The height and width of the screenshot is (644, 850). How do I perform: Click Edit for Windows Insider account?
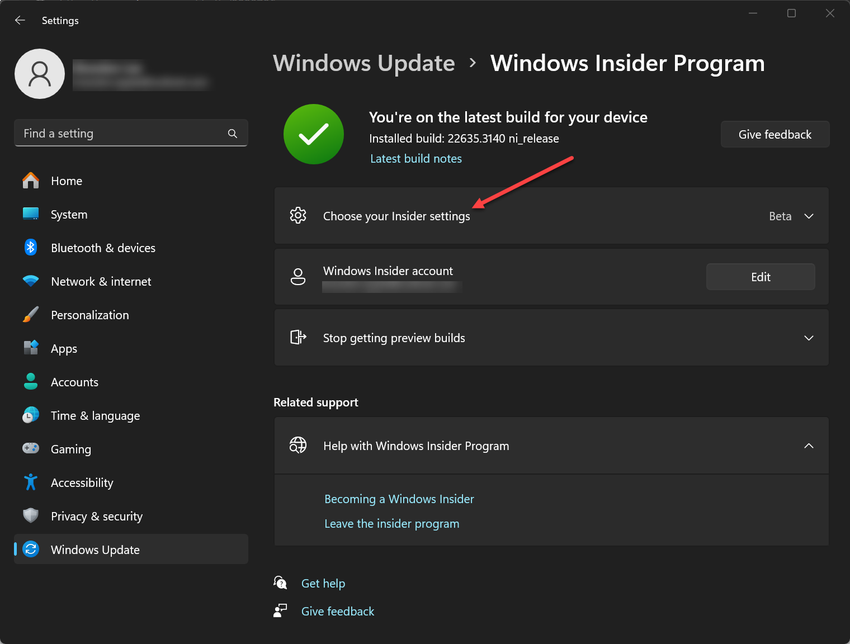(x=761, y=277)
